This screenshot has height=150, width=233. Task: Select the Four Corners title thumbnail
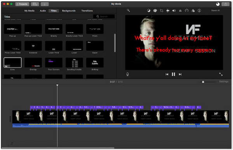[x=54, y=63]
